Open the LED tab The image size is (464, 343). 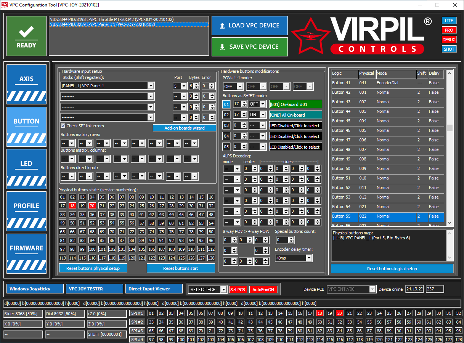pyautogui.click(x=26, y=169)
